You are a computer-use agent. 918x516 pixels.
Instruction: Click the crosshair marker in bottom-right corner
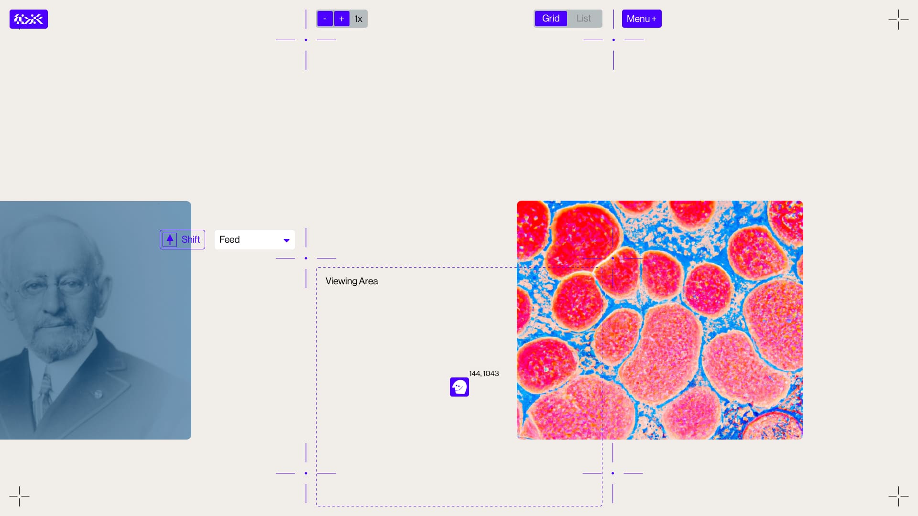coord(898,496)
